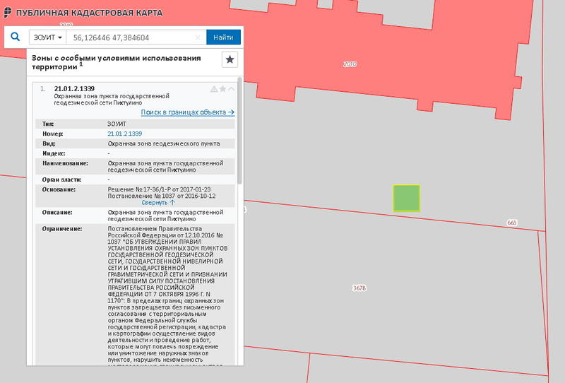This screenshot has height=383, width=565.
Task: Click parcel label 668 on the map
Action: click(x=512, y=223)
